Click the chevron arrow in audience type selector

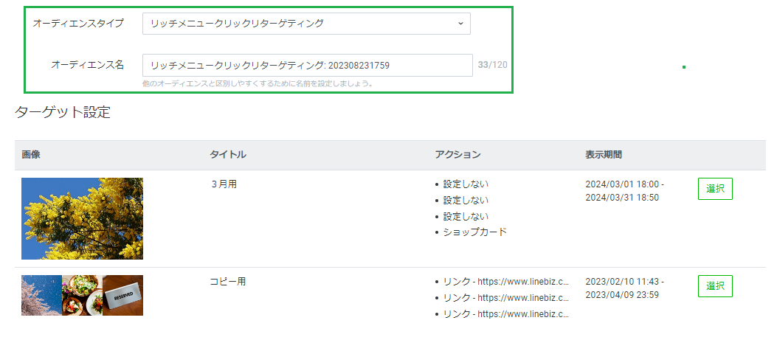[x=460, y=24]
